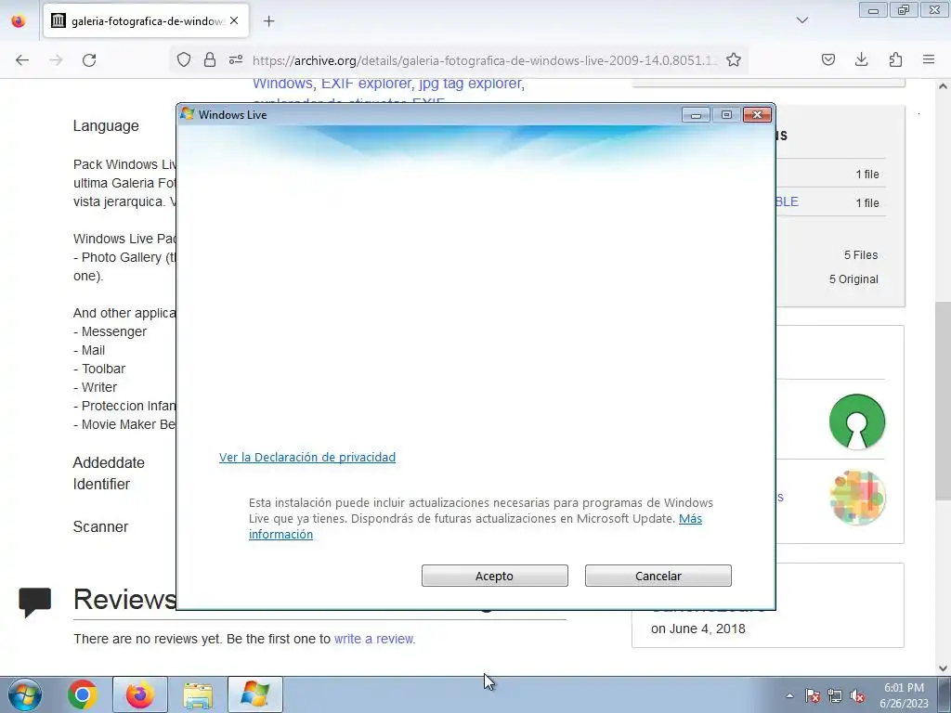951x713 pixels.
Task: Select the Windows Live installer taskbar button
Action: [x=255, y=694]
